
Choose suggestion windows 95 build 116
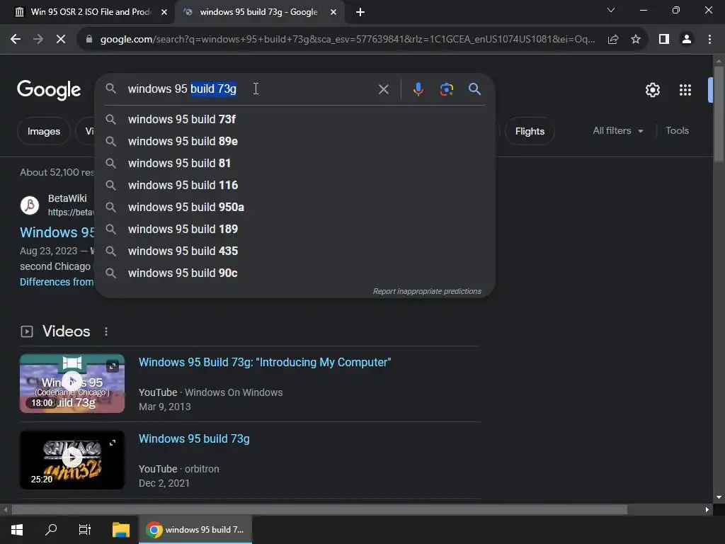pyautogui.click(x=295, y=186)
